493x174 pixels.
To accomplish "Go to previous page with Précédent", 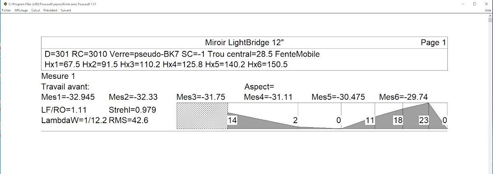I will coord(51,10).
